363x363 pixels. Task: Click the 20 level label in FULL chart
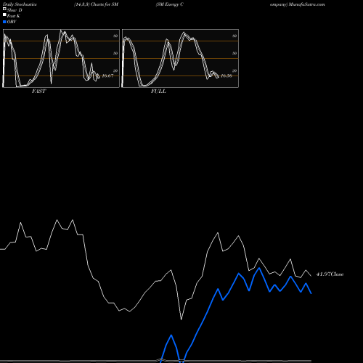click(x=234, y=70)
